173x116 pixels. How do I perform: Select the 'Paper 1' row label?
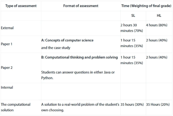pos(7,44)
